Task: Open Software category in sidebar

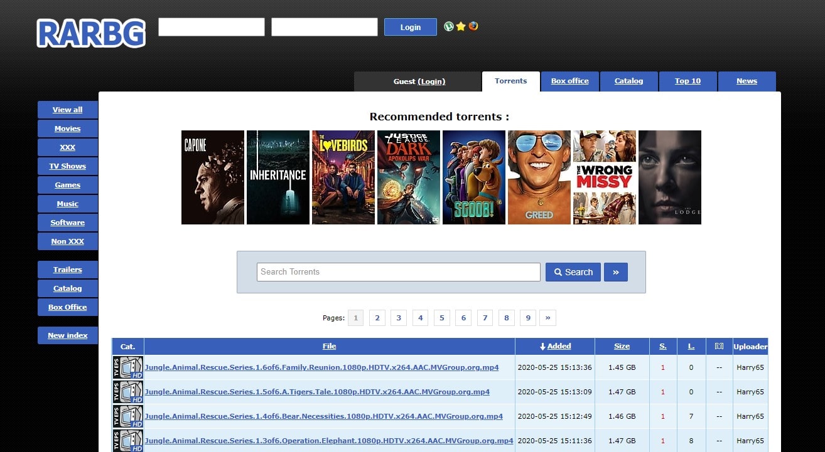Action: point(68,223)
